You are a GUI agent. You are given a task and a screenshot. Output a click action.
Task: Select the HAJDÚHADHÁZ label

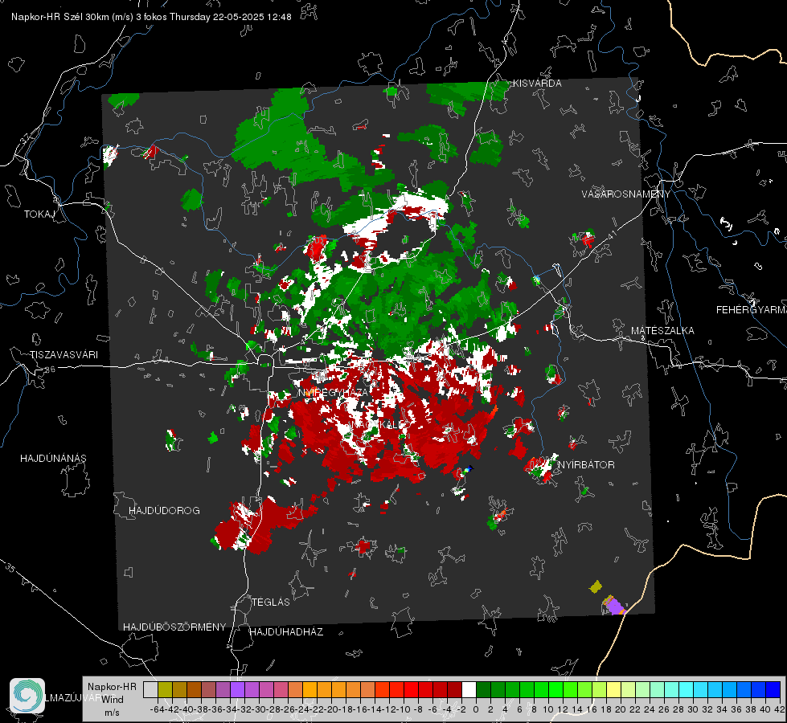point(286,631)
